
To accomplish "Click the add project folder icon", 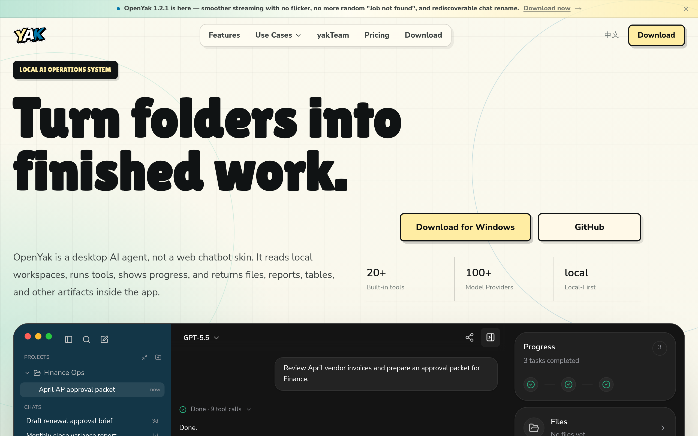I will click(158, 357).
